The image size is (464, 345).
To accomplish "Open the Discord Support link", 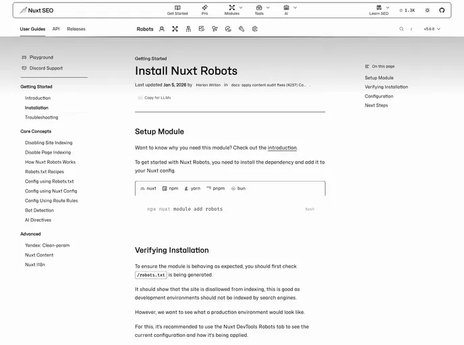I will (x=46, y=68).
